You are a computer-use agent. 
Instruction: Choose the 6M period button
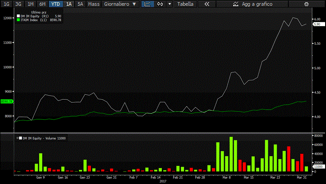[42, 4]
